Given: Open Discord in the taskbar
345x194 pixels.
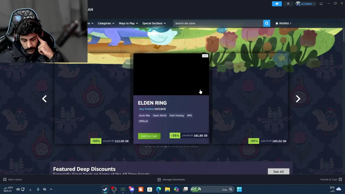Looking at the screenshot, I should coord(132,189).
